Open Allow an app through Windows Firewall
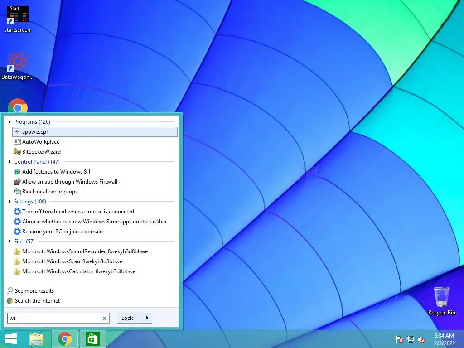The image size is (464, 348). point(95,182)
